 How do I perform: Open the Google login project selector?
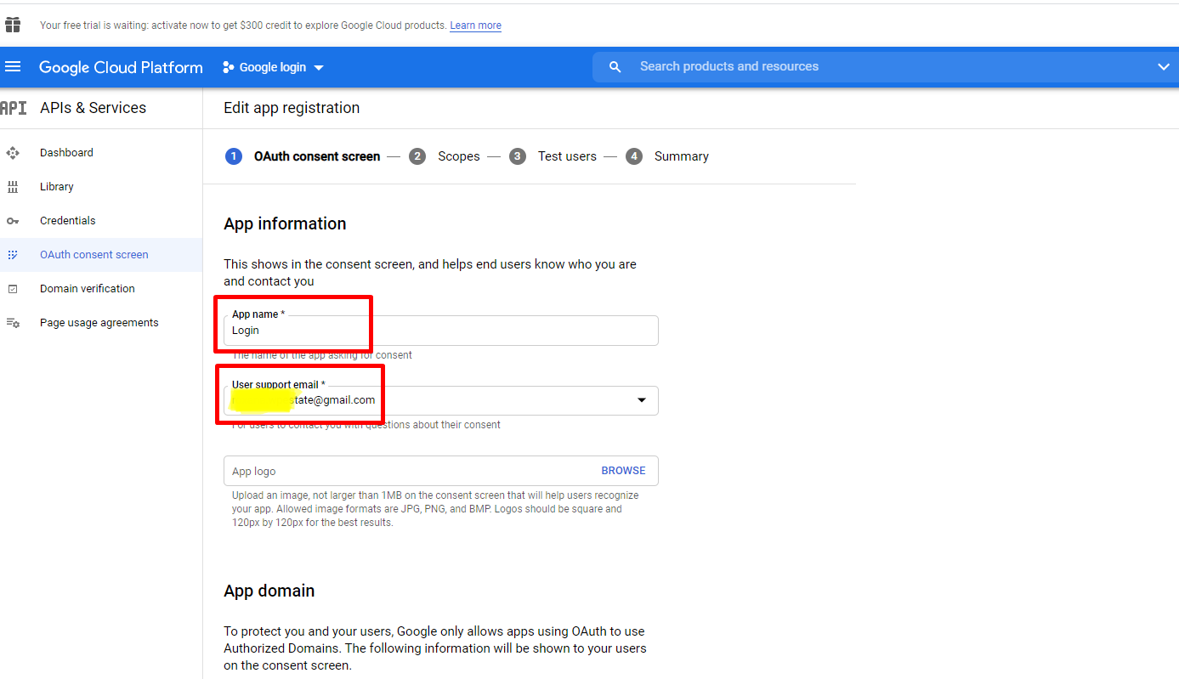coord(273,67)
